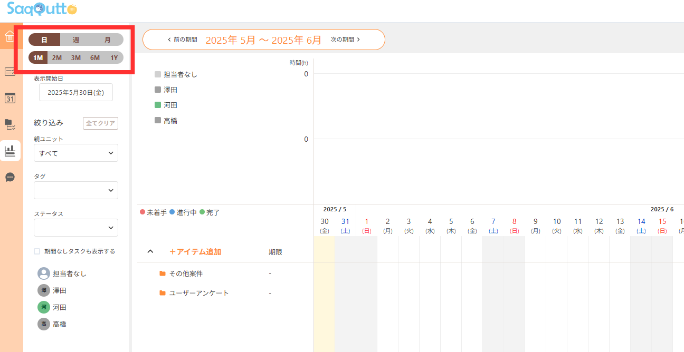The image size is (684, 352).
Task: Switch view to 月 toggle
Action: point(108,40)
